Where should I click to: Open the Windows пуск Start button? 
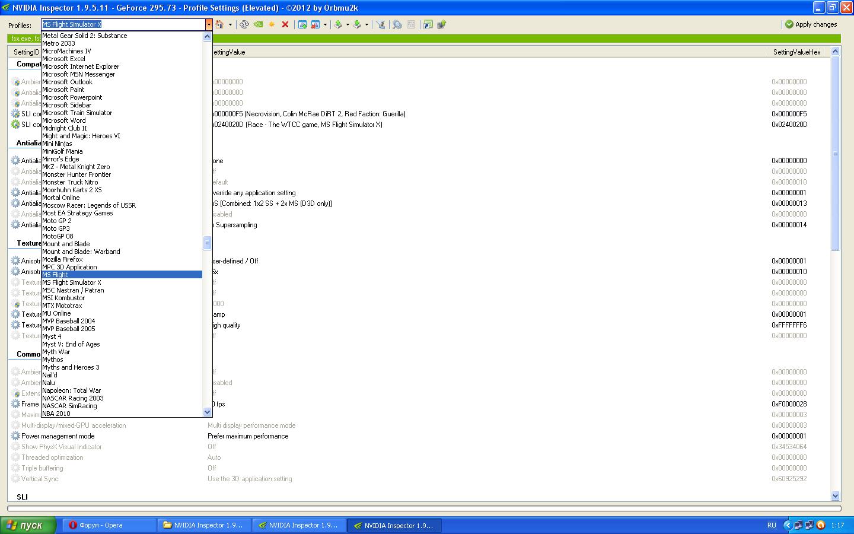click(28, 525)
